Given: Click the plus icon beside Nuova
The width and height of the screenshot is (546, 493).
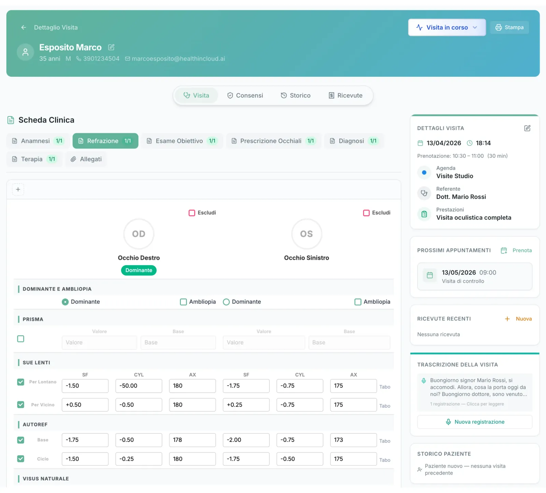Looking at the screenshot, I should pyautogui.click(x=507, y=319).
